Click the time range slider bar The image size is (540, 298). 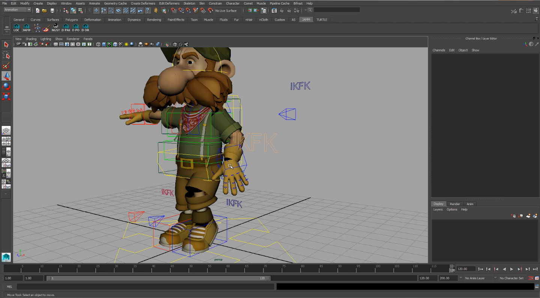click(158, 278)
